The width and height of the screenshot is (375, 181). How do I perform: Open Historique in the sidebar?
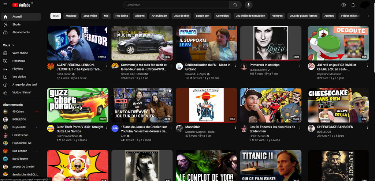point(19,61)
